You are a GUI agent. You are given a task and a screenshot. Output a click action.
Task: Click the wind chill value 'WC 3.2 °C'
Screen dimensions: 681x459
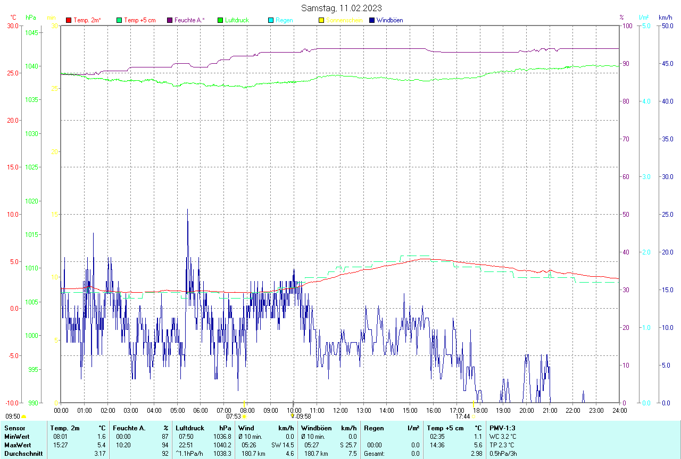click(503, 436)
